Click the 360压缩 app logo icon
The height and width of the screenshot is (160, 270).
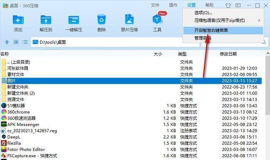5,5
